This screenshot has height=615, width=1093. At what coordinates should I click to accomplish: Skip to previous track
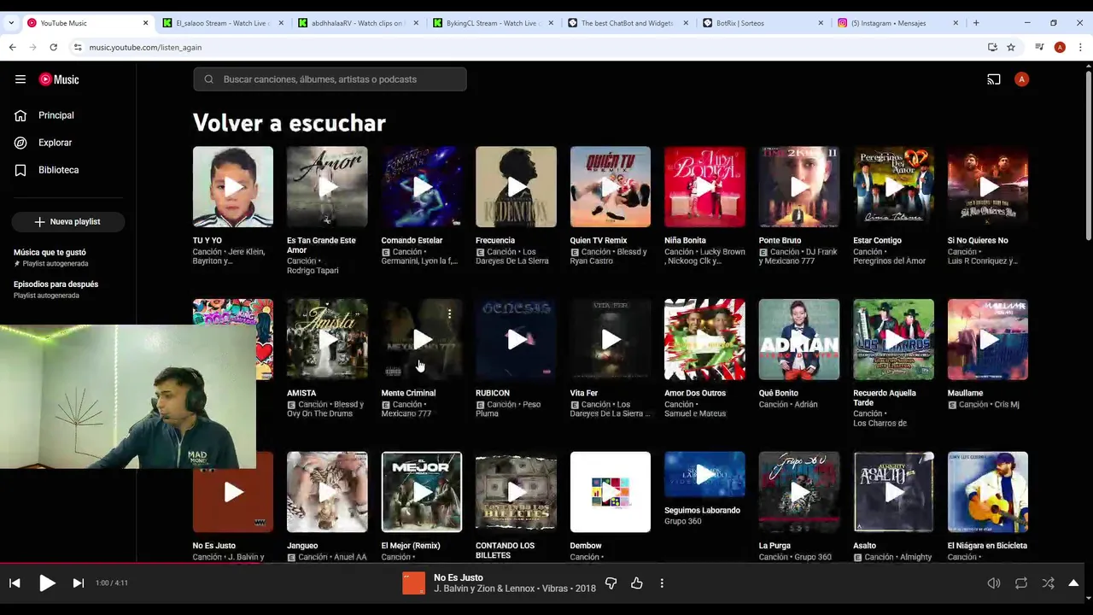[x=15, y=583]
